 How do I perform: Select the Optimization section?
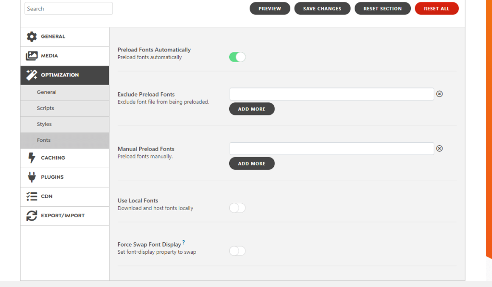click(x=65, y=75)
